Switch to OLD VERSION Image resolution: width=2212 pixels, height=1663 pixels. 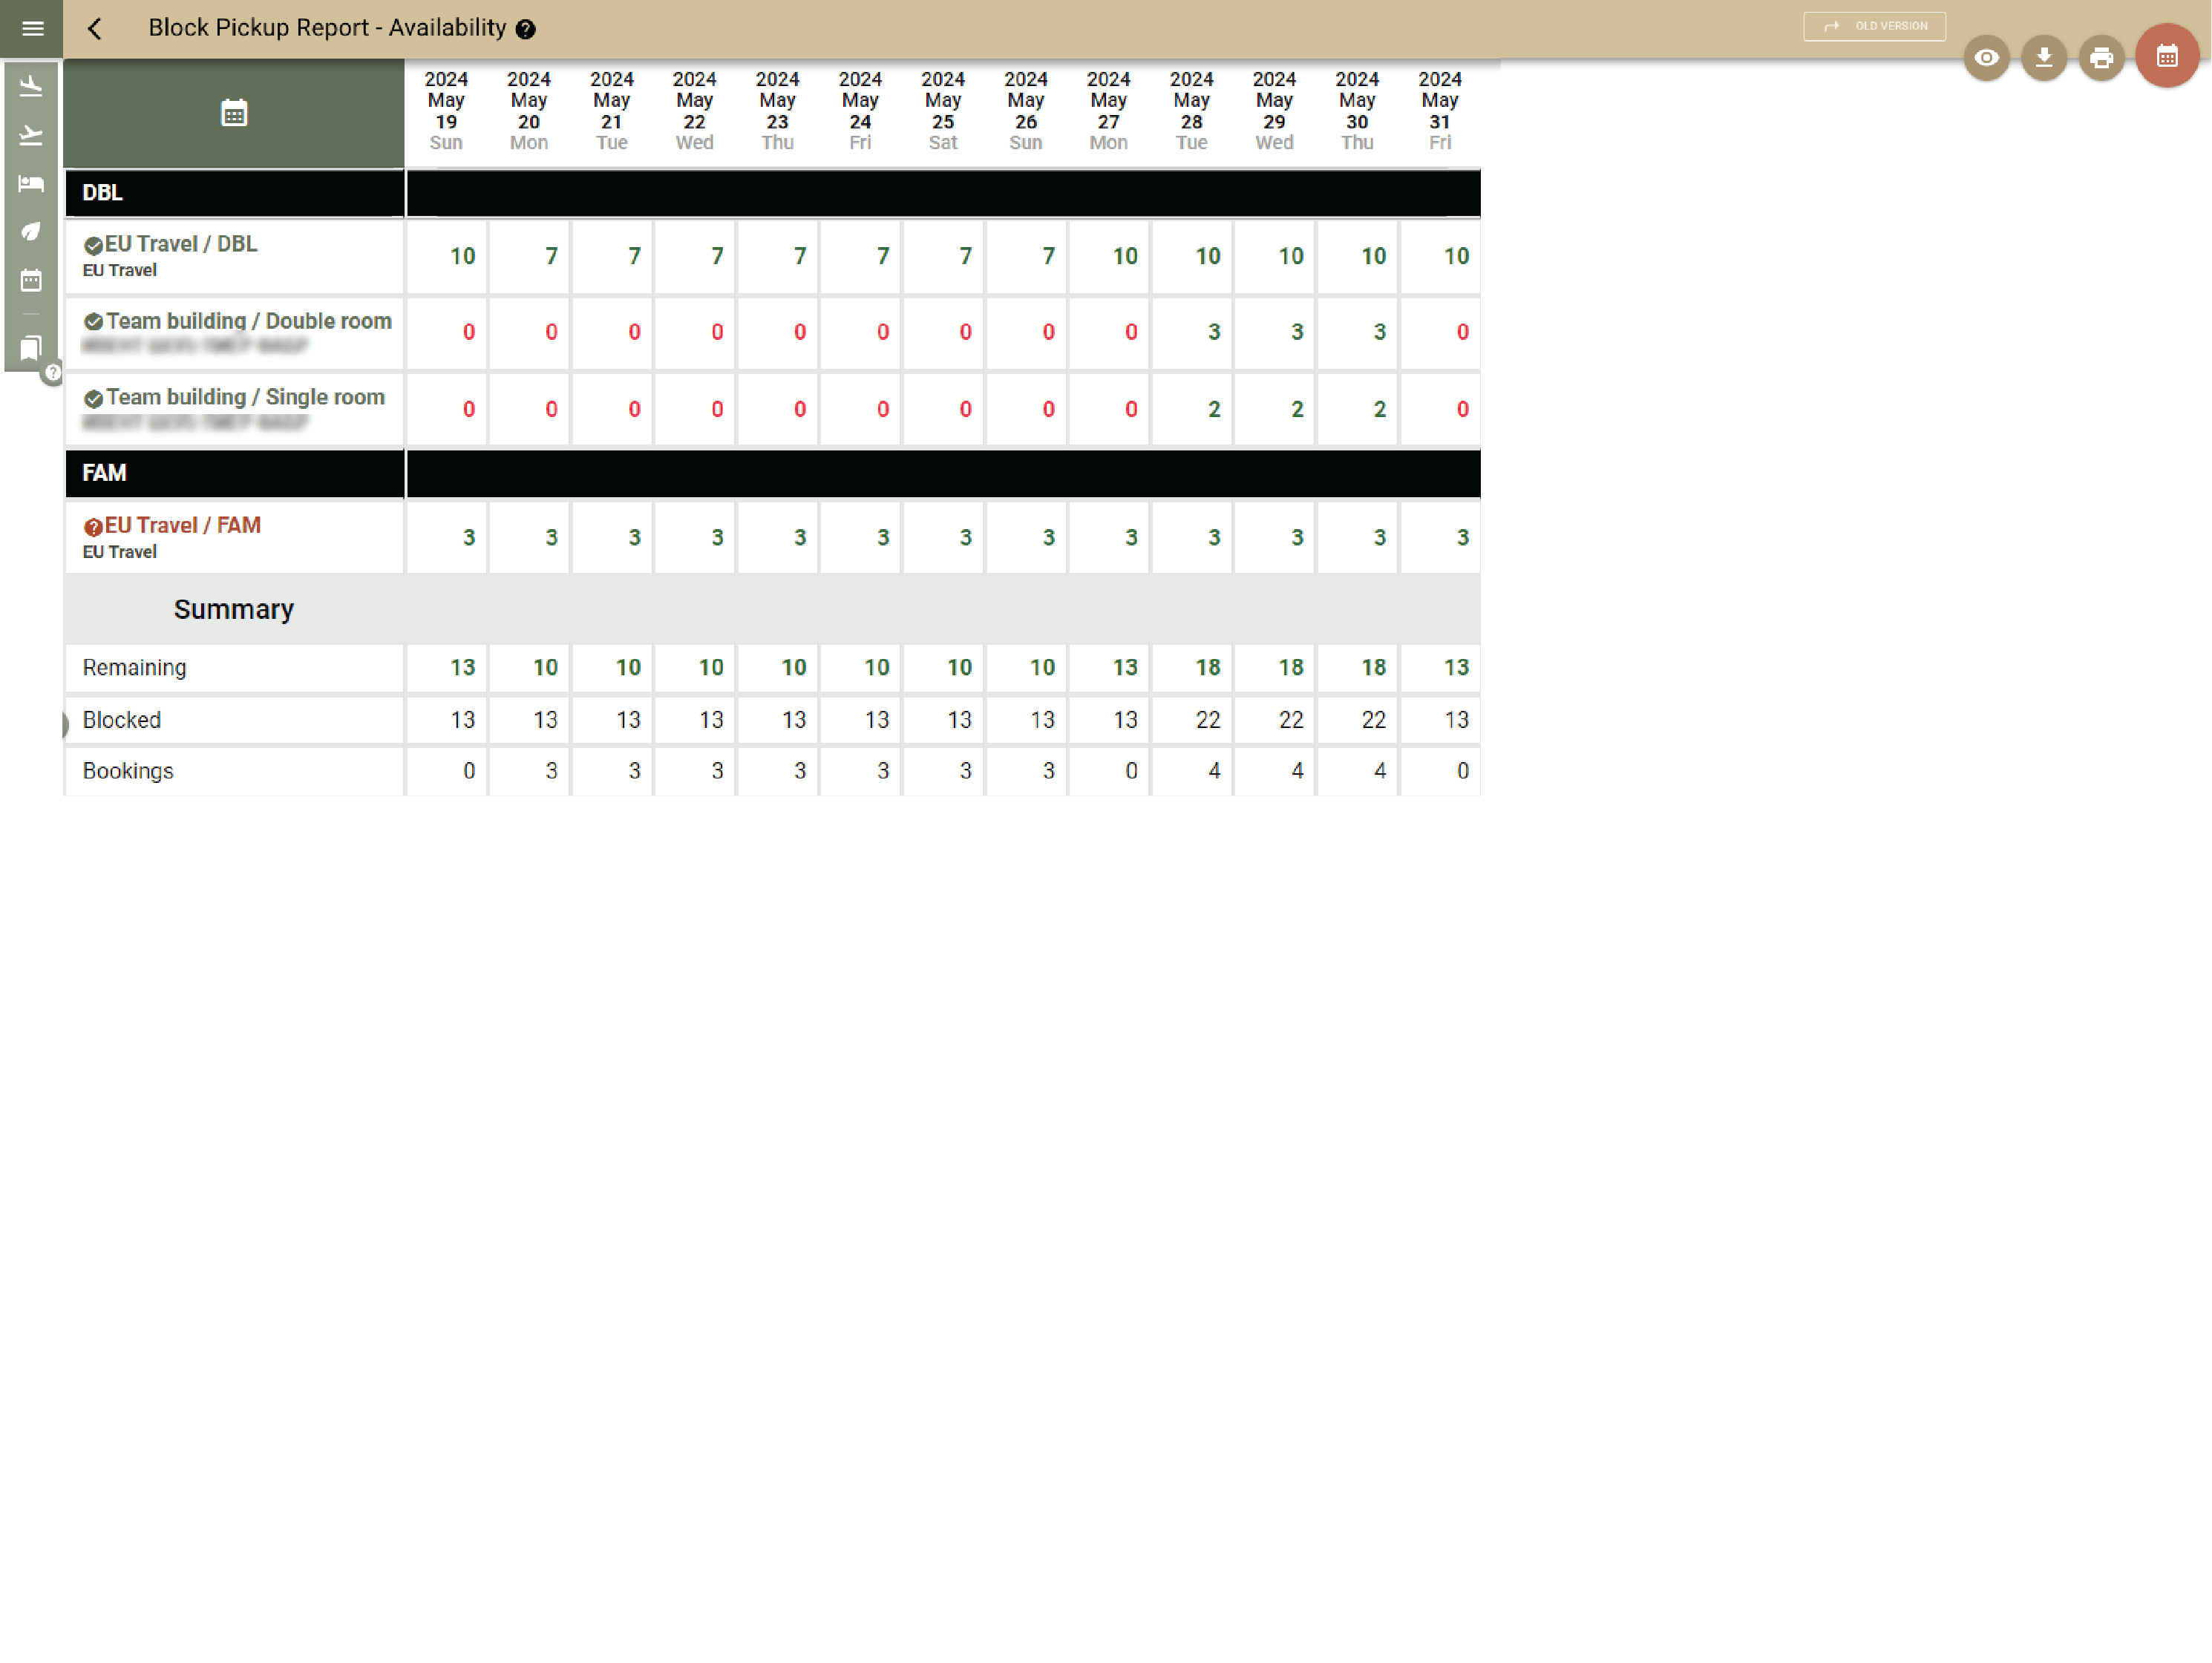pos(1874,26)
